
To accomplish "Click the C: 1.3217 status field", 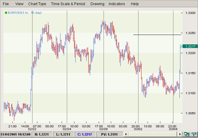I will pyautogui.click(x=85, y=134).
